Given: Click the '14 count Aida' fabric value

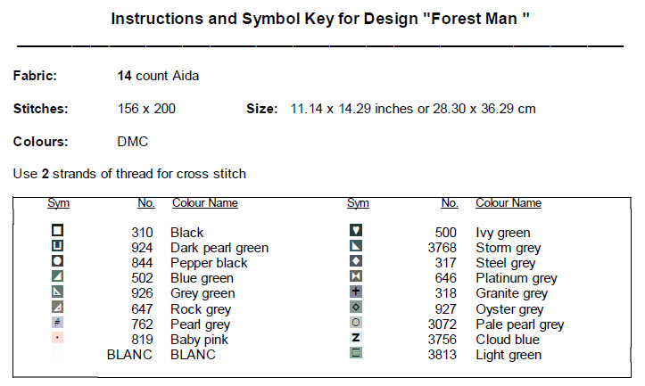Looking at the screenshot, I should [x=158, y=76].
